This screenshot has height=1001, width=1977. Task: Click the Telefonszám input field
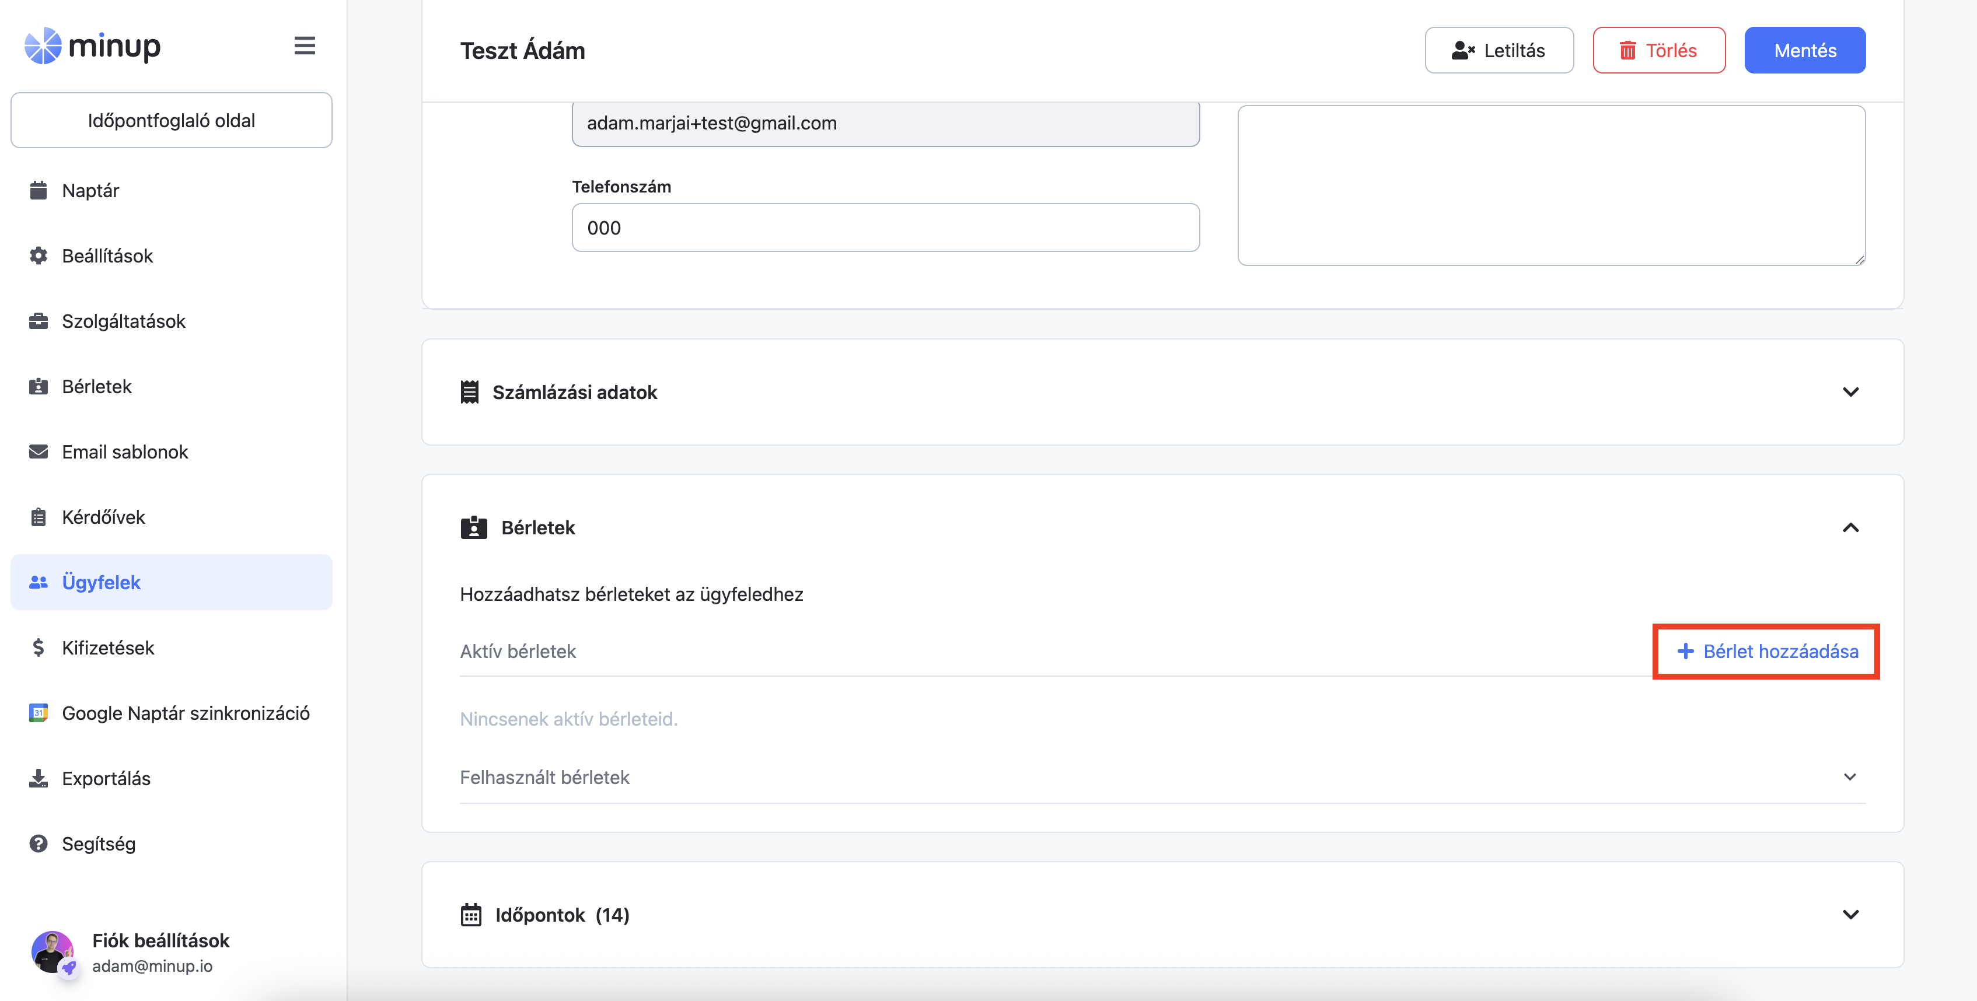point(885,228)
